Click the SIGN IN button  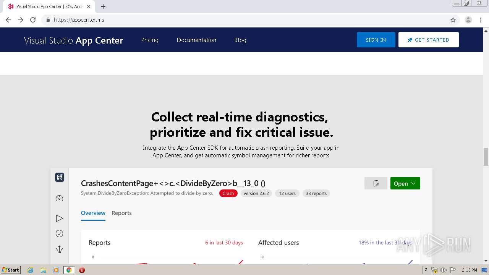coord(376,40)
